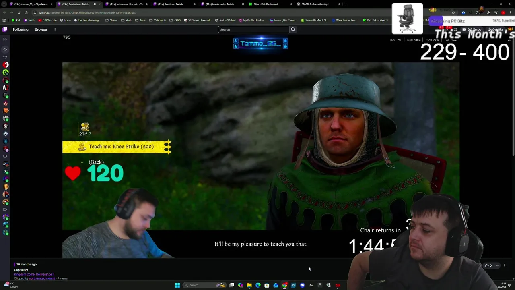This screenshot has width=515, height=290.
Task: Open the Kick bookmark
Action: coord(16,20)
